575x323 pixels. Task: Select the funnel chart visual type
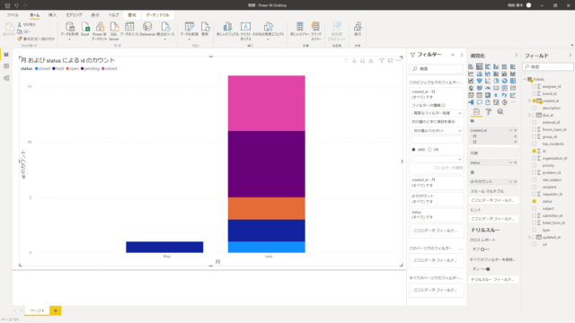tap(479, 81)
